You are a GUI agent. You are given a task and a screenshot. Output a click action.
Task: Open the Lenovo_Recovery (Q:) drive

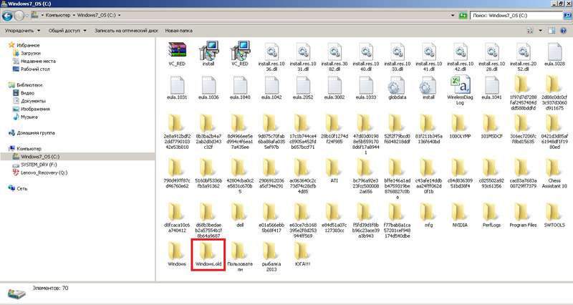pos(44,173)
